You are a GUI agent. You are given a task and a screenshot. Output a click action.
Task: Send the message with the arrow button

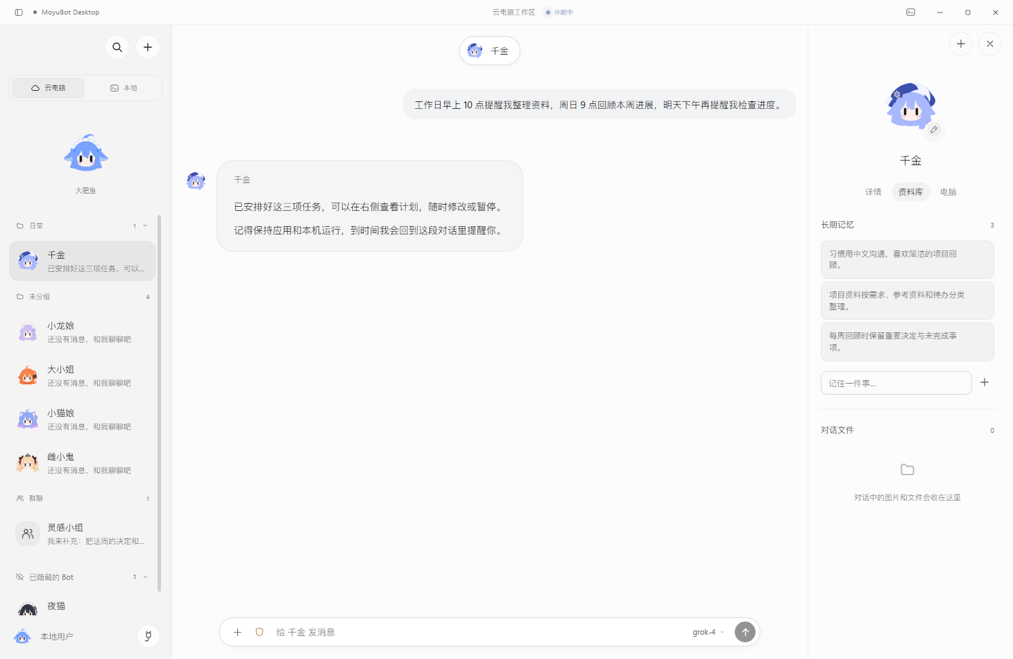point(745,632)
